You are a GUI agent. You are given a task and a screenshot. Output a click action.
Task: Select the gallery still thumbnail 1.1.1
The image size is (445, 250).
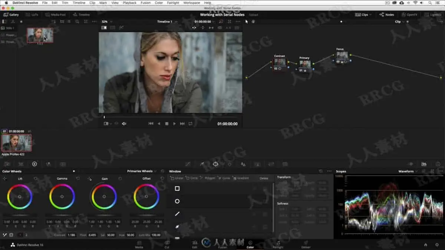click(40, 35)
